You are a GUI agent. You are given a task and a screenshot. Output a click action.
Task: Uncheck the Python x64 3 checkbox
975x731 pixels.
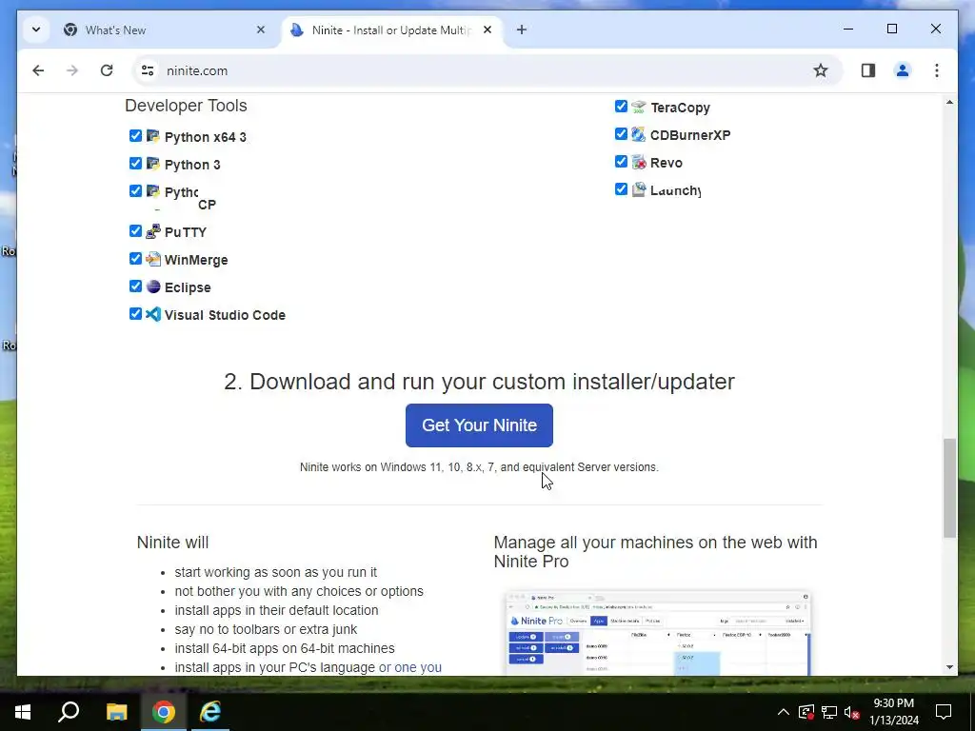coord(135,135)
